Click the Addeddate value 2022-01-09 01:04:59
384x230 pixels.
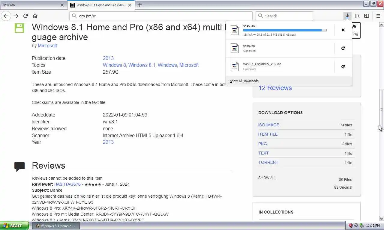125,115
